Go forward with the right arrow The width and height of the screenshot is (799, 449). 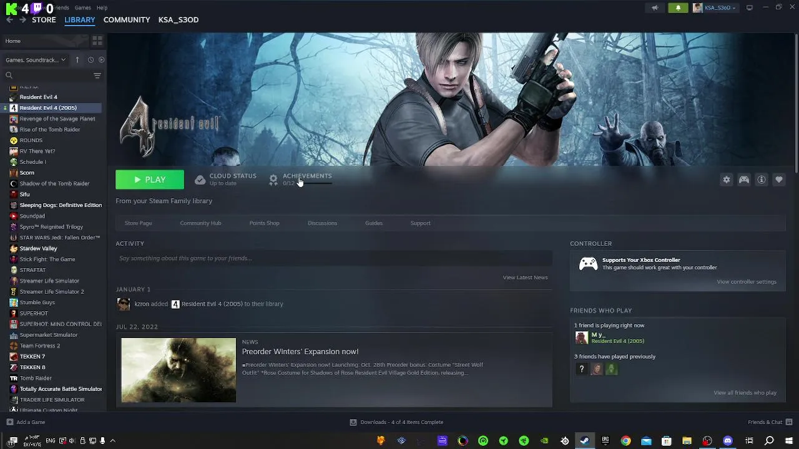[22, 20]
